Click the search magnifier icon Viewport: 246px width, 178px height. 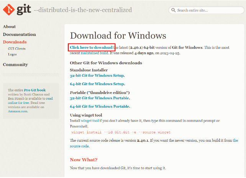tap(173, 10)
